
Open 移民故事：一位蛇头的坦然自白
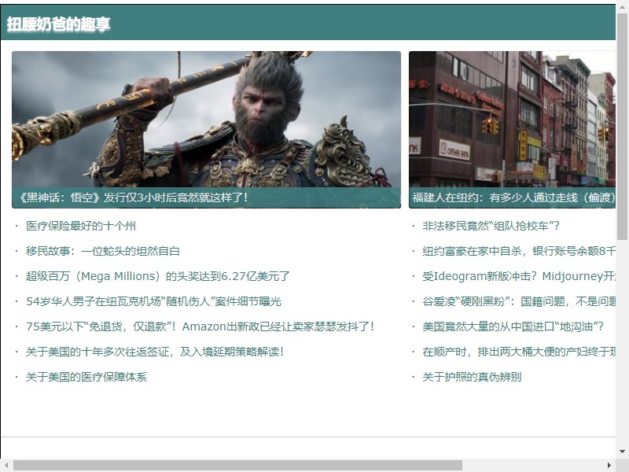click(x=103, y=251)
